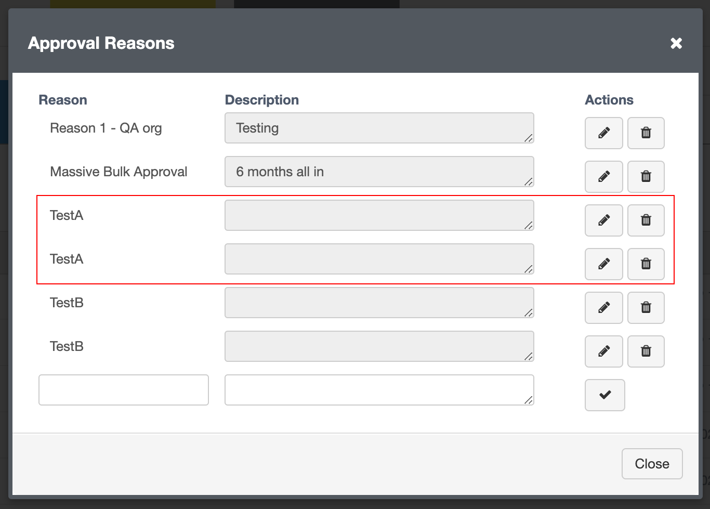Select the 'Testing' description field
This screenshot has width=710, height=509.
click(379, 128)
